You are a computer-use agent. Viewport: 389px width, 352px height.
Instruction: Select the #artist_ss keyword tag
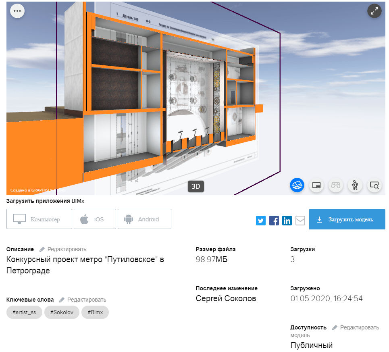click(x=24, y=312)
